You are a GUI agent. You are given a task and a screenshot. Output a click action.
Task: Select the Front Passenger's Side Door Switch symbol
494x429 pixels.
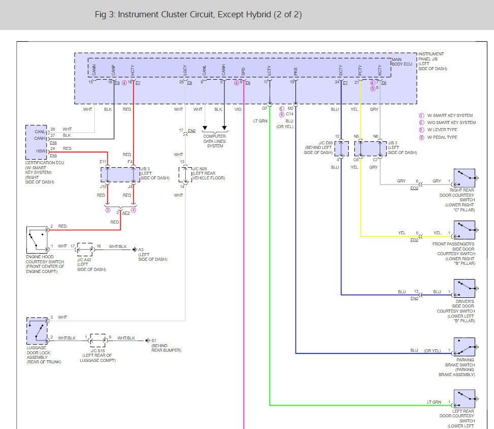(464, 230)
